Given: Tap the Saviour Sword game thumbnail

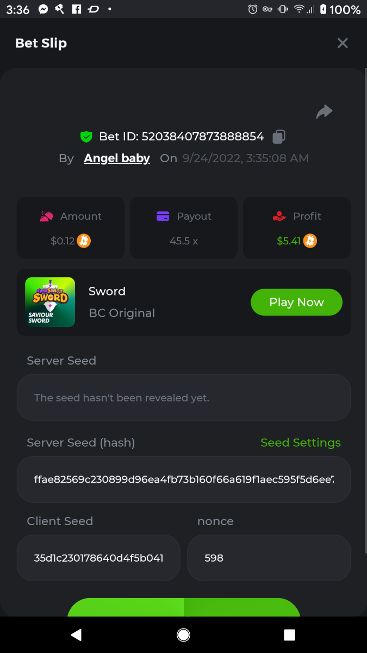Looking at the screenshot, I should click(50, 302).
